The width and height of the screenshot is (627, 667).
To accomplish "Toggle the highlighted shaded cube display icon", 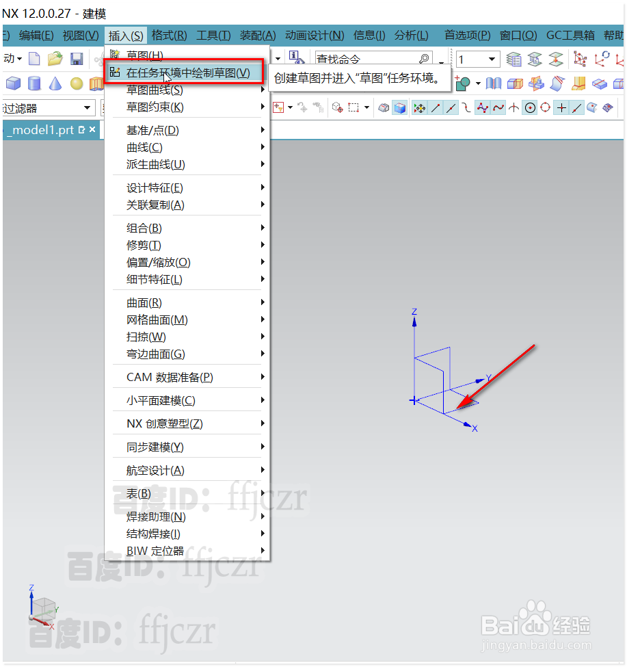I will coord(399,107).
